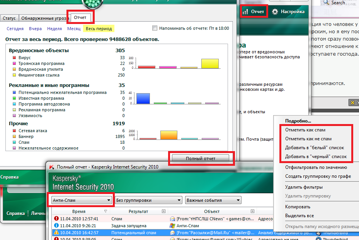Click the blue bar in adware chart
359x240 pixels.
coord(143,99)
